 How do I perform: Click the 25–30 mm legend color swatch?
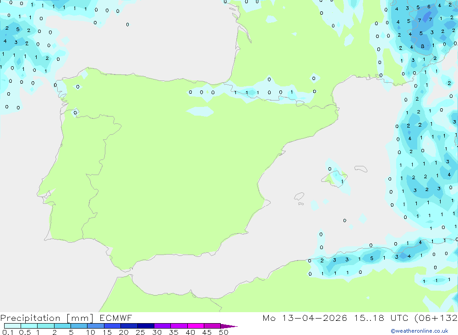[x=146, y=326]
